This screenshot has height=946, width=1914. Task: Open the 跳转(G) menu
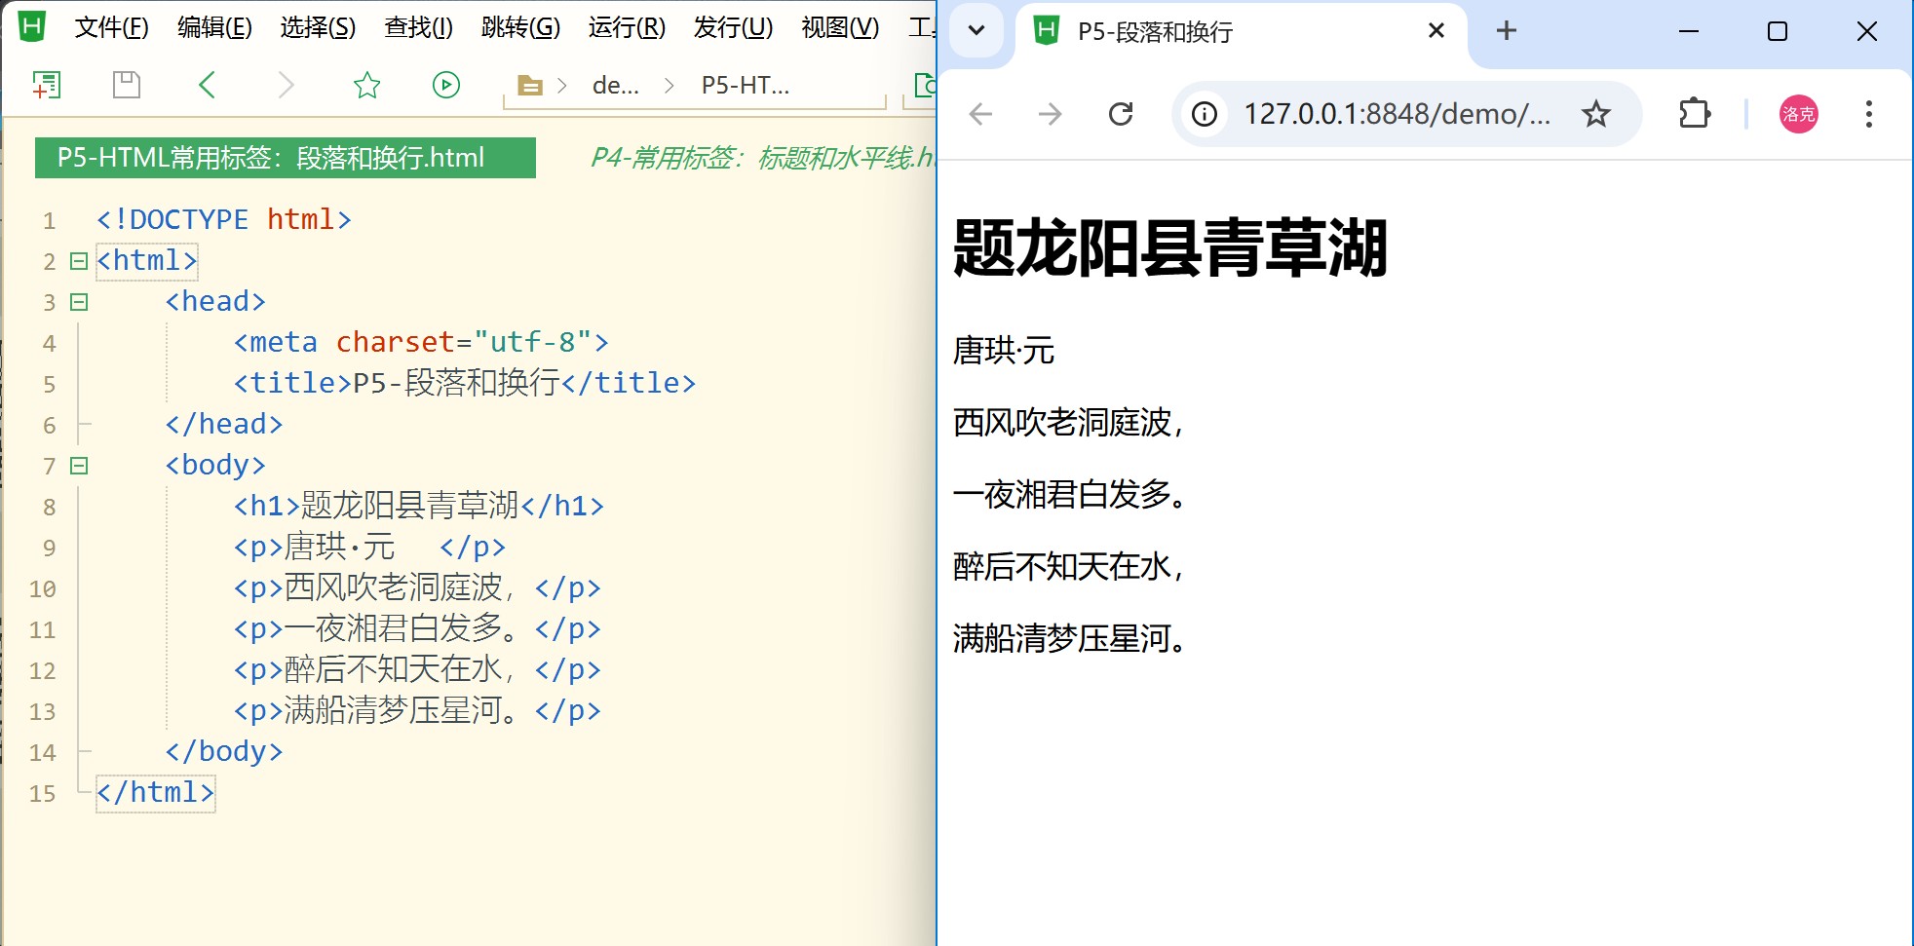tap(520, 27)
